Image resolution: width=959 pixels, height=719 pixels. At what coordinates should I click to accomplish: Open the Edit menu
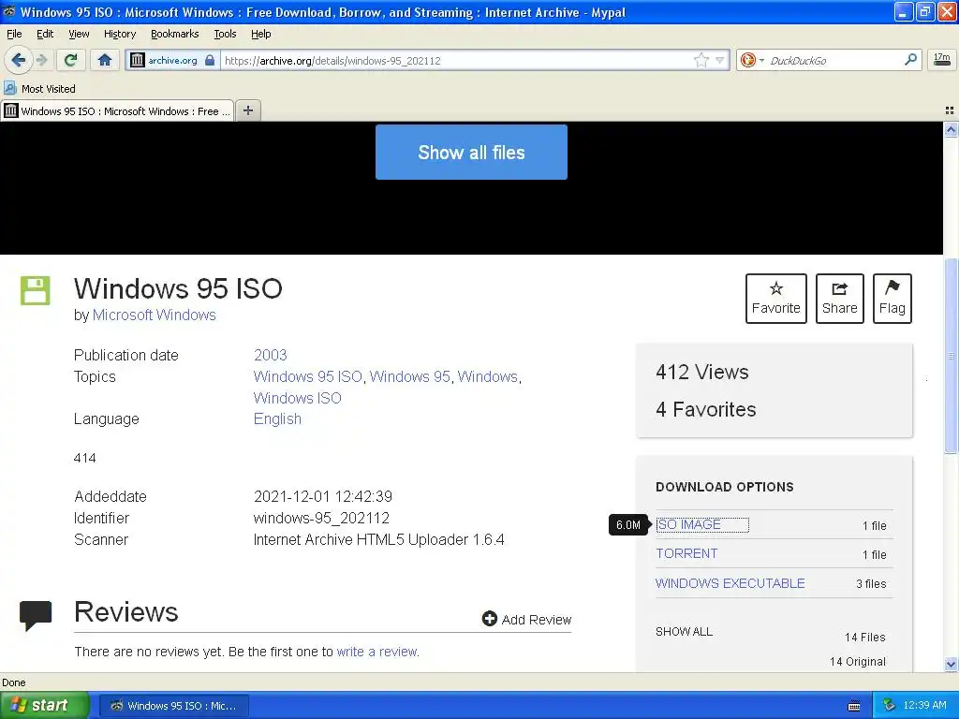[x=45, y=34]
